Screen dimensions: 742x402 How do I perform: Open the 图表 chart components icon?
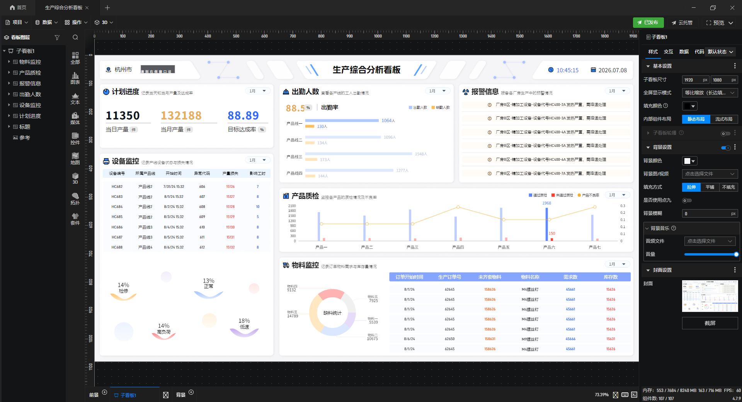(x=75, y=78)
